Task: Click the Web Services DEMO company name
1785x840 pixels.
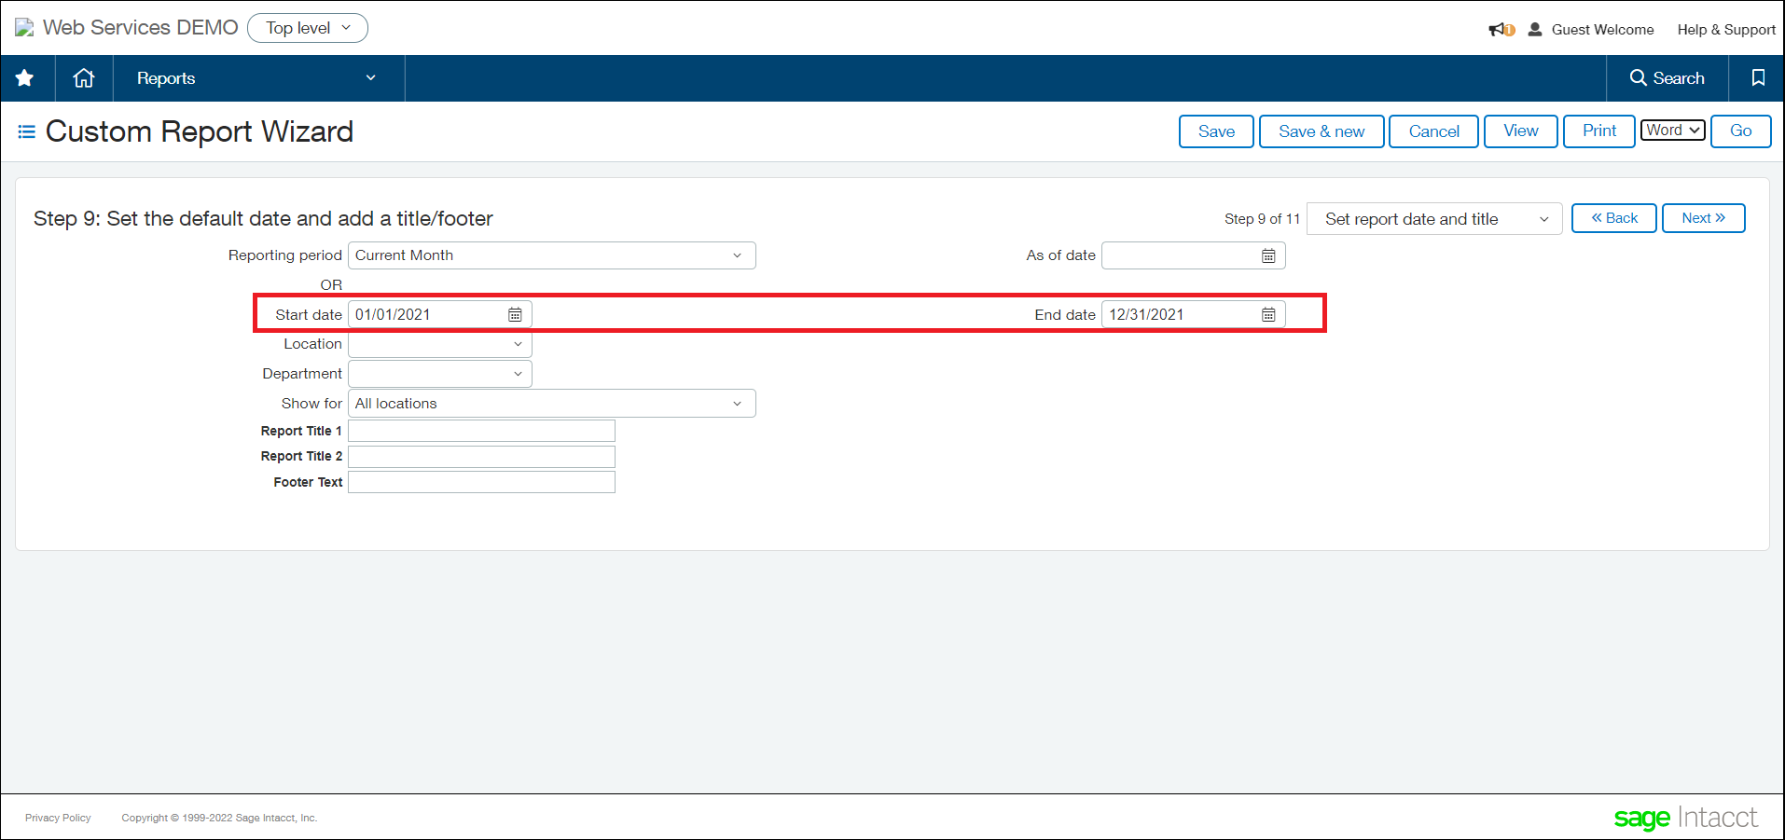Action: pyautogui.click(x=140, y=28)
